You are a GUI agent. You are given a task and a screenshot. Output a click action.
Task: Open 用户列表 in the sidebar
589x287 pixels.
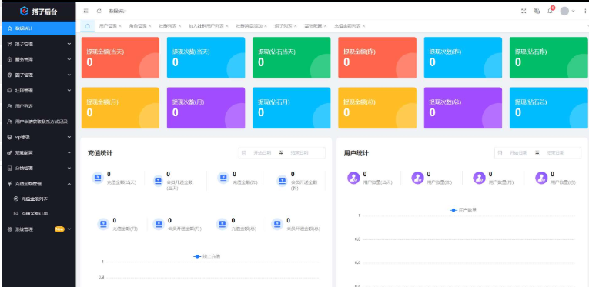(38, 106)
